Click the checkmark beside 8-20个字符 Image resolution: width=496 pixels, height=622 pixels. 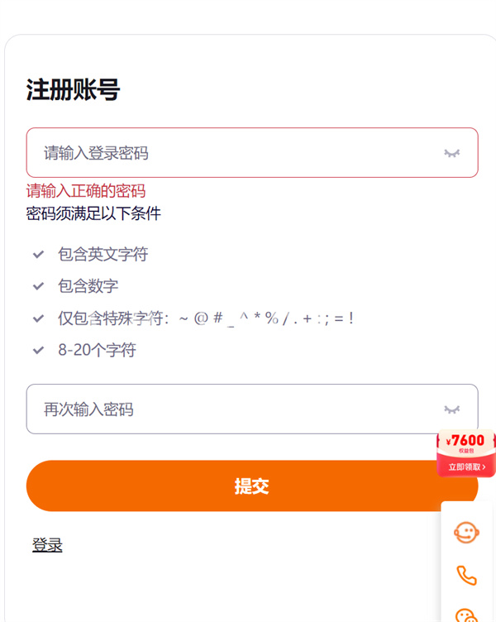(x=39, y=350)
